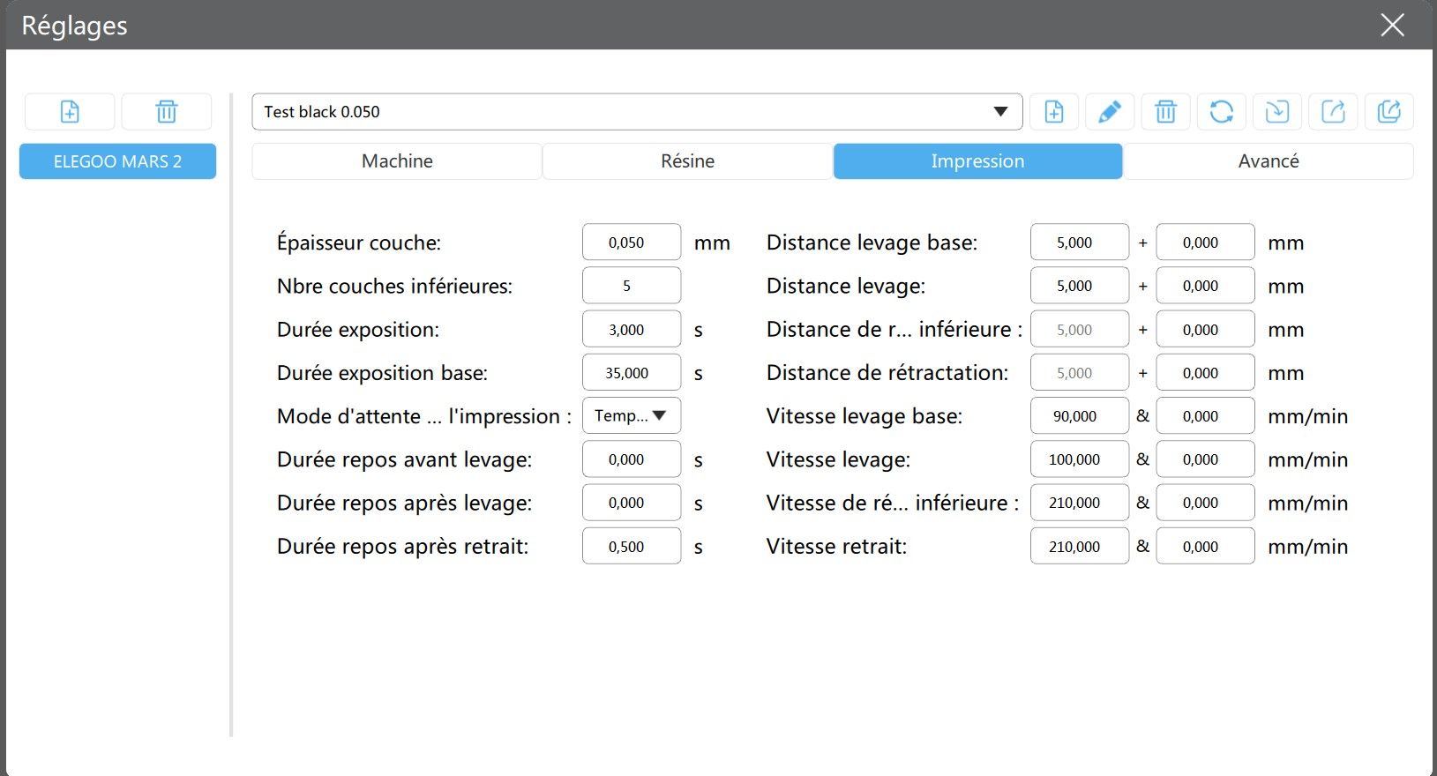The height and width of the screenshot is (776, 1437).
Task: Add a new printer in left panel
Action: pyautogui.click(x=70, y=112)
